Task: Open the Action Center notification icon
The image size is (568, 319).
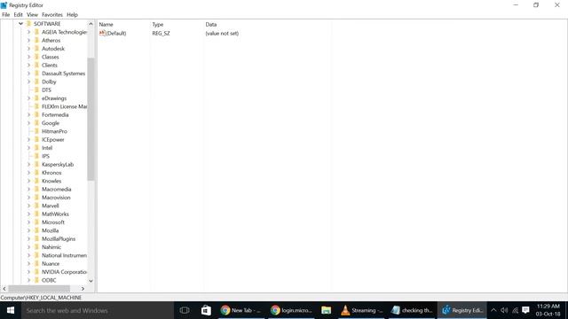Action: [526, 310]
